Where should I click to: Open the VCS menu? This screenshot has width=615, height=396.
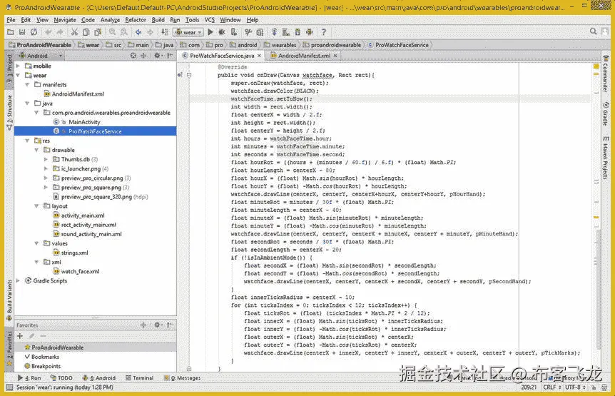[x=210, y=19]
